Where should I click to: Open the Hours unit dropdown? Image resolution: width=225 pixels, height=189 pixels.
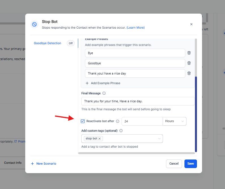click(174, 121)
